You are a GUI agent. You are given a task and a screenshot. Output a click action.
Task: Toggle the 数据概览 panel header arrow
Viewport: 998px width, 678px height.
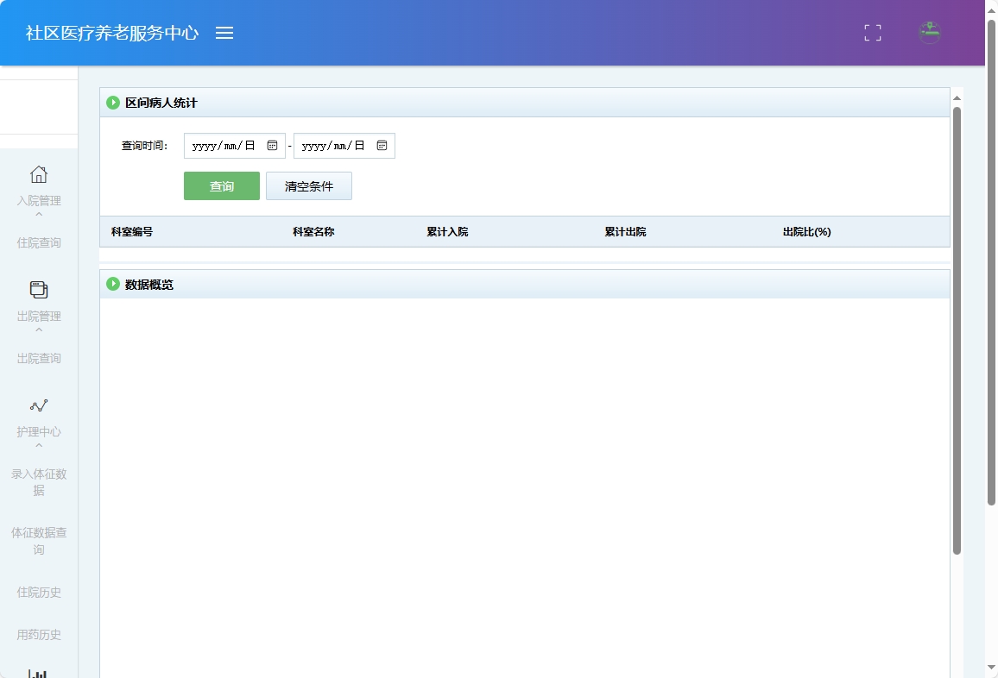pos(113,284)
